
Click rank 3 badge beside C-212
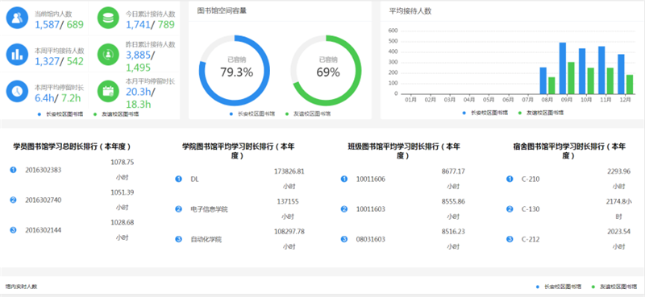pos(510,239)
